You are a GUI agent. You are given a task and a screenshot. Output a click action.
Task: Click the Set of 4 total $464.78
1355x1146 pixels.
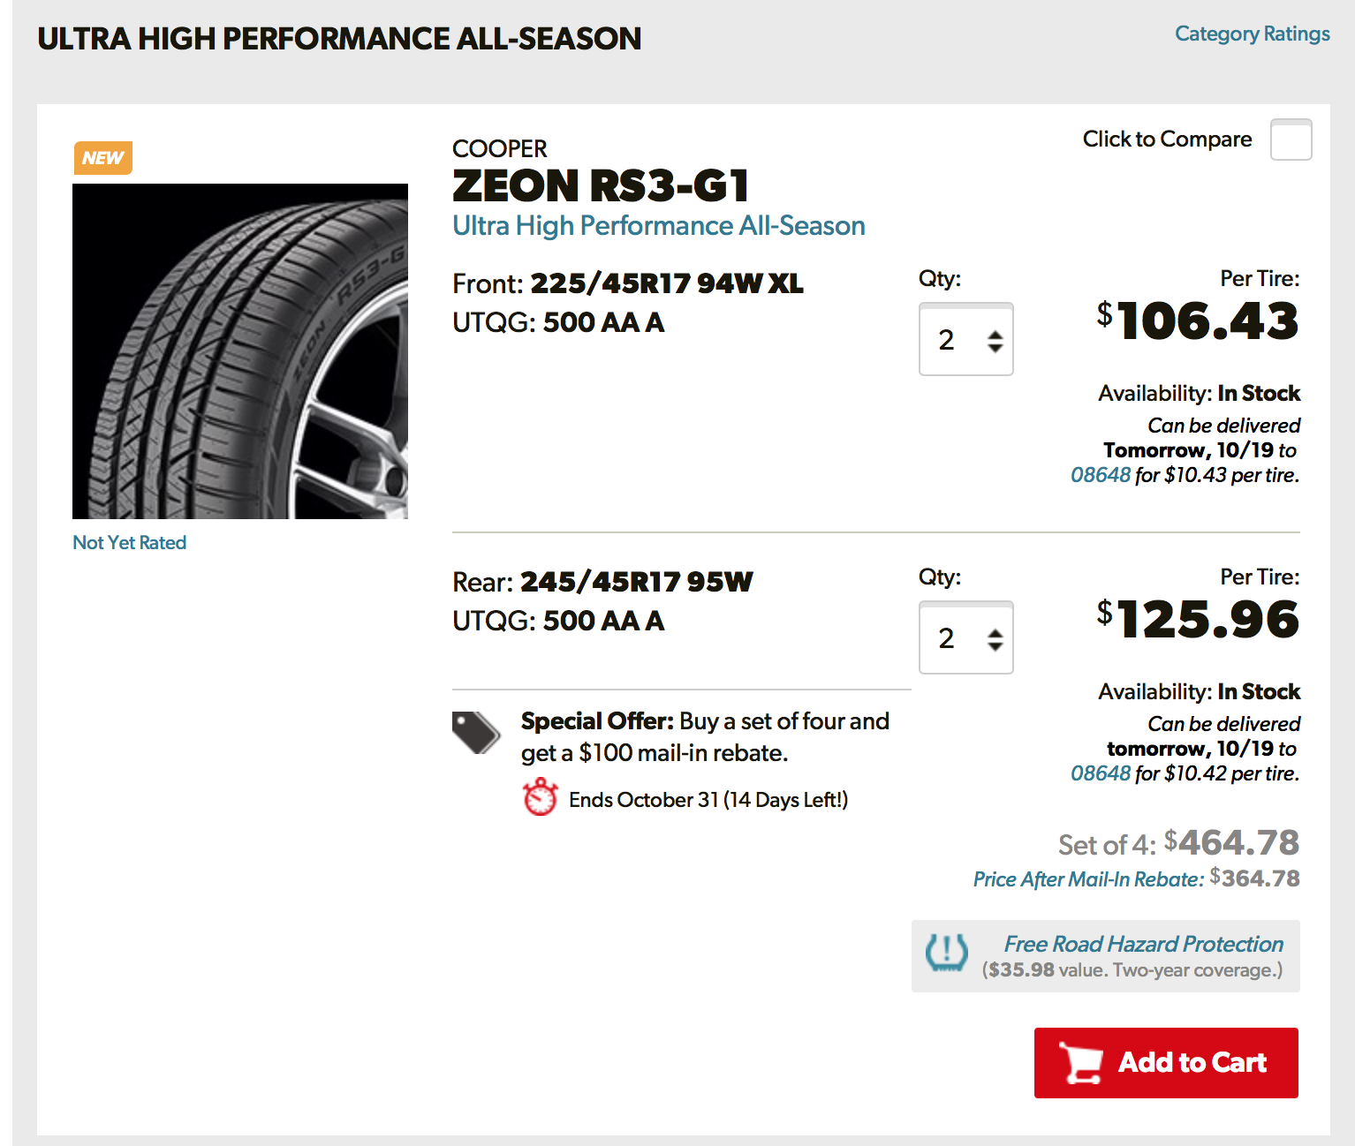1231,843
